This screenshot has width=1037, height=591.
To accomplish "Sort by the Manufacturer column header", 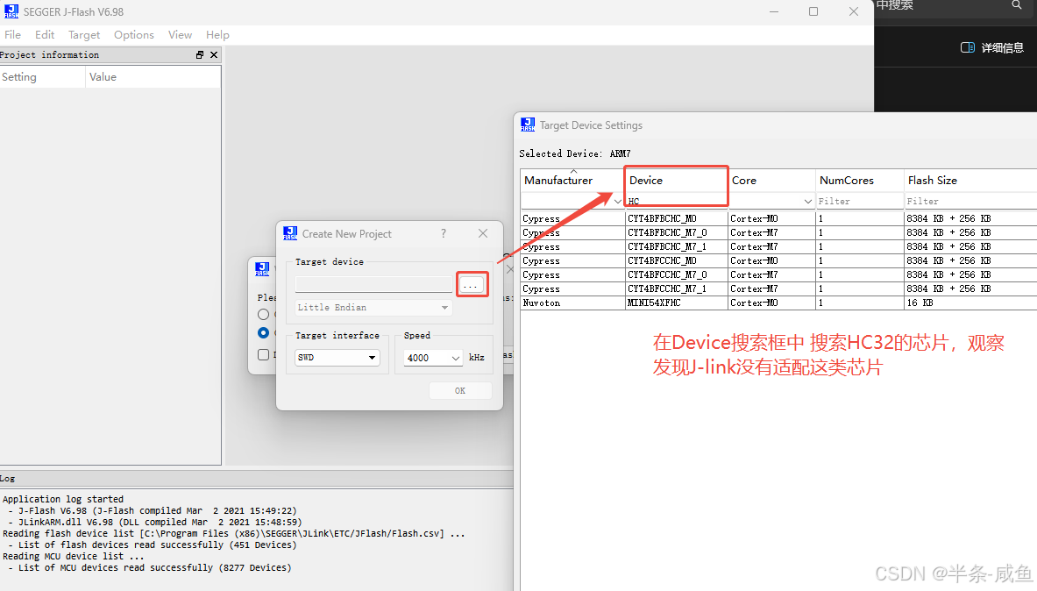I will 572,181.
